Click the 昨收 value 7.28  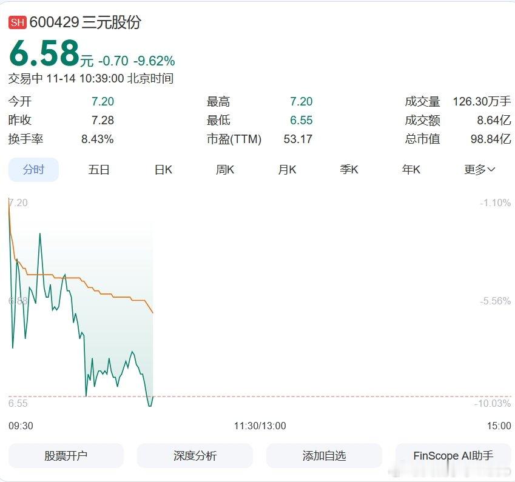coord(103,120)
